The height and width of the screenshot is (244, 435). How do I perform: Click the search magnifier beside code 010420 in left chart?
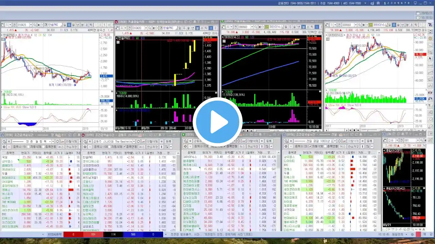click(35, 25)
